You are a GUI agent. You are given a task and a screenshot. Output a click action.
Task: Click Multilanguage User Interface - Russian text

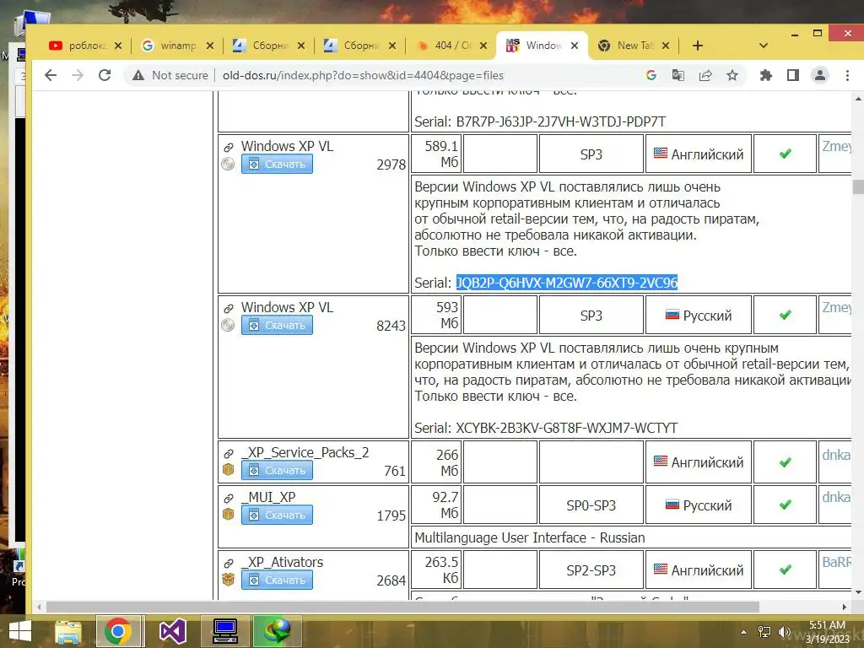[x=530, y=537]
